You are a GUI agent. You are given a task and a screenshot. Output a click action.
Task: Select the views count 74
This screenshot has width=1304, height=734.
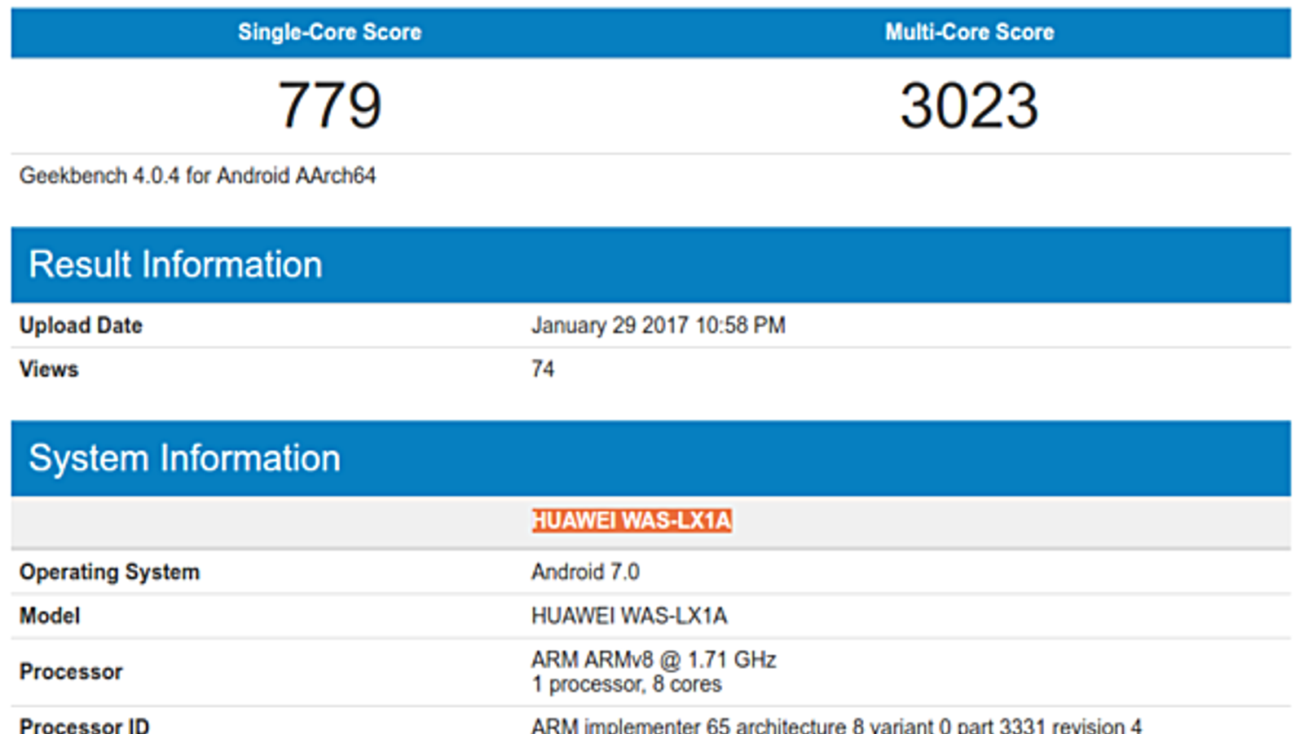pyautogui.click(x=543, y=369)
